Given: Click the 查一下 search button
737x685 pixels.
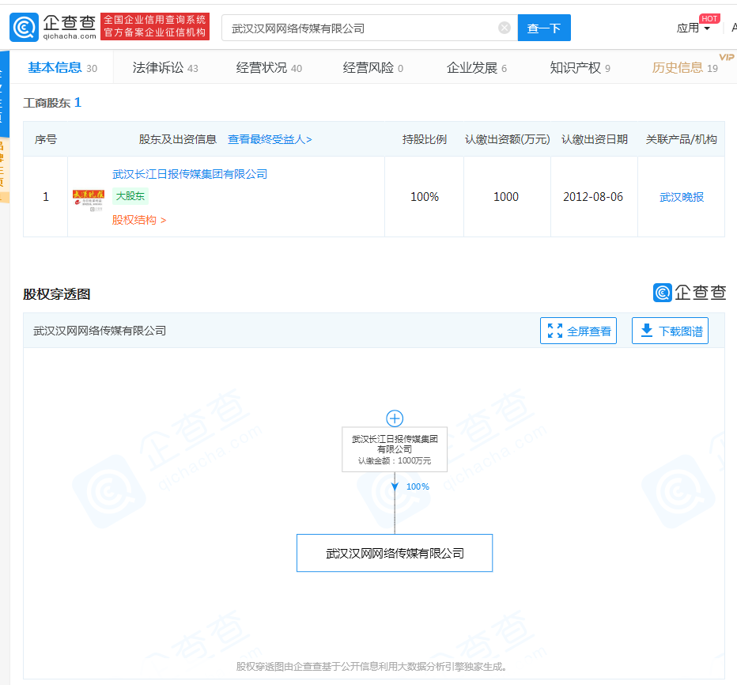Looking at the screenshot, I should point(544,28).
